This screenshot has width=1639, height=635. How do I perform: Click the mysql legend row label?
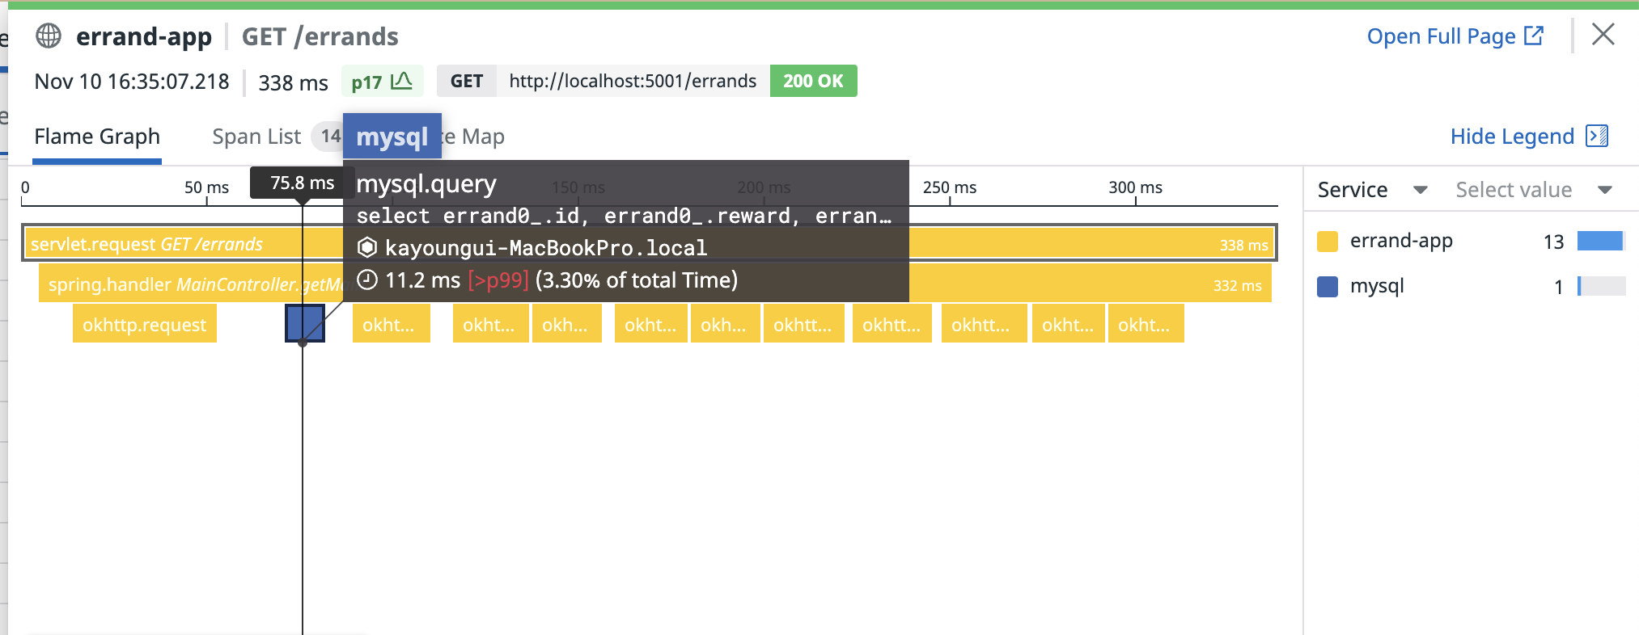point(1377,286)
